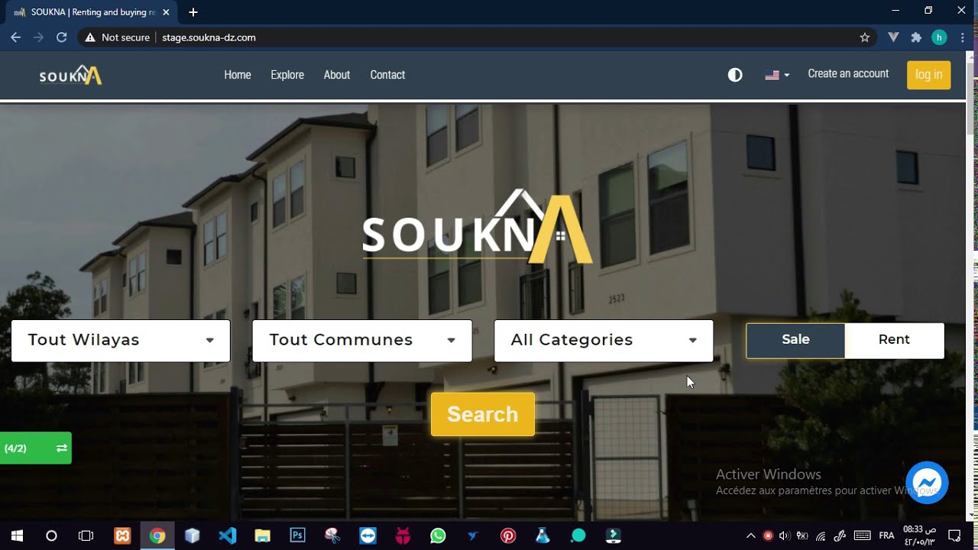Viewport: 978px width, 550px height.
Task: Open the Messenger chat bubble
Action: (x=927, y=482)
